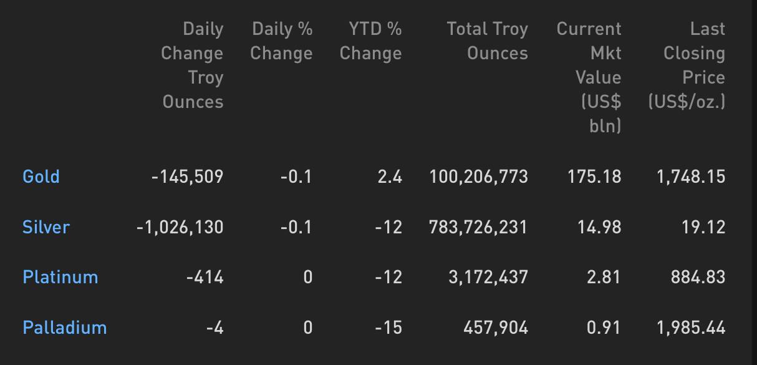Select Platinum total ounces 3,172,437

pyautogui.click(x=488, y=277)
